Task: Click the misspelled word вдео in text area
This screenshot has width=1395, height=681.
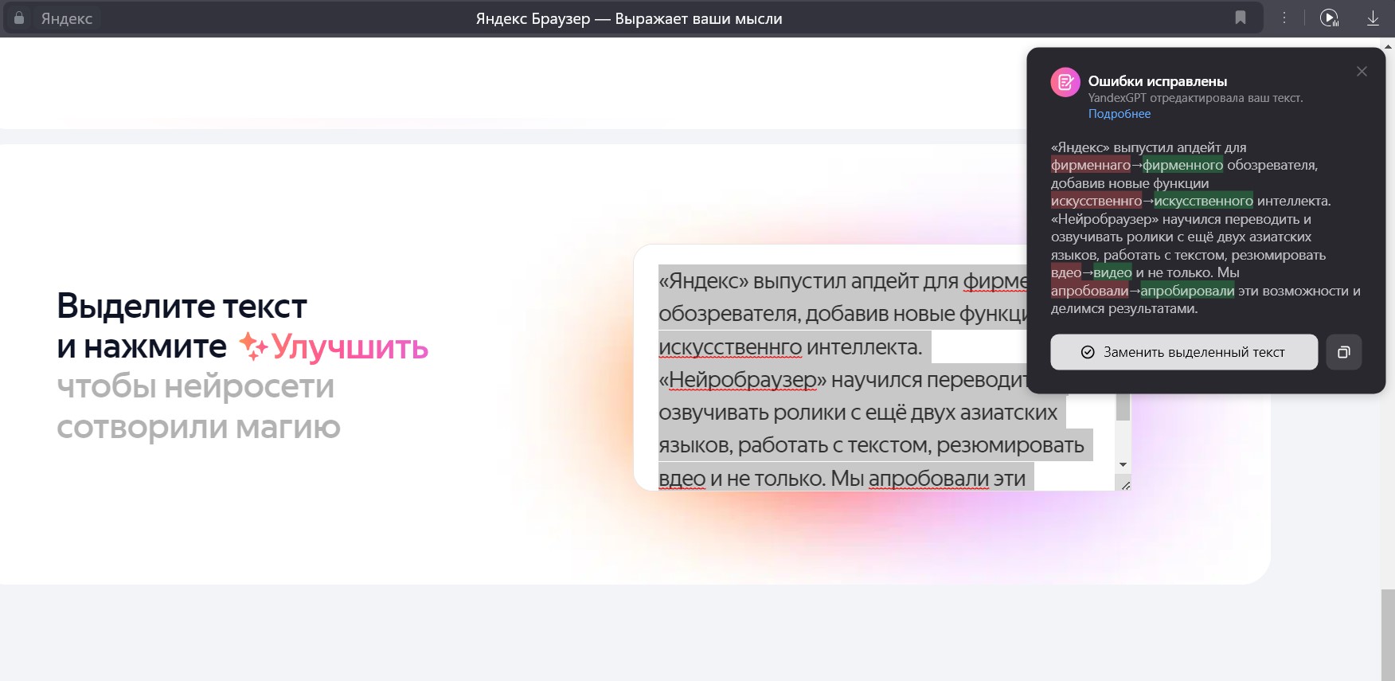Action: (x=682, y=478)
